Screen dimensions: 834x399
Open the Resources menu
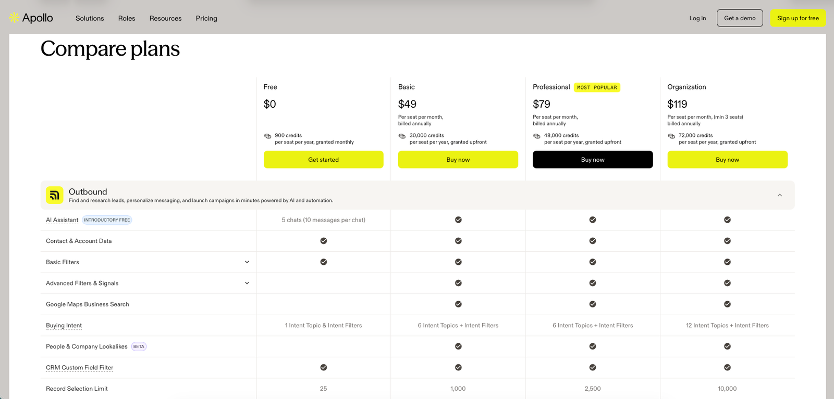coord(166,18)
